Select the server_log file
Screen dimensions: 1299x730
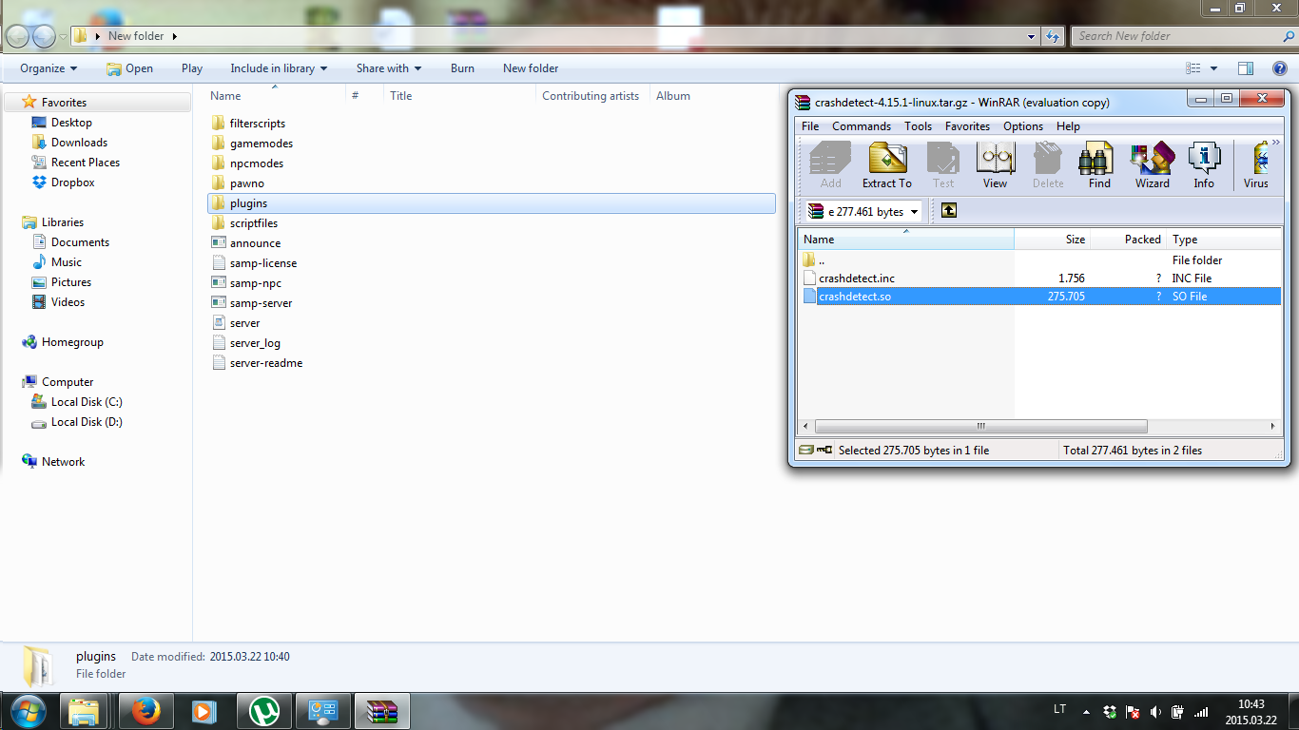click(x=255, y=343)
